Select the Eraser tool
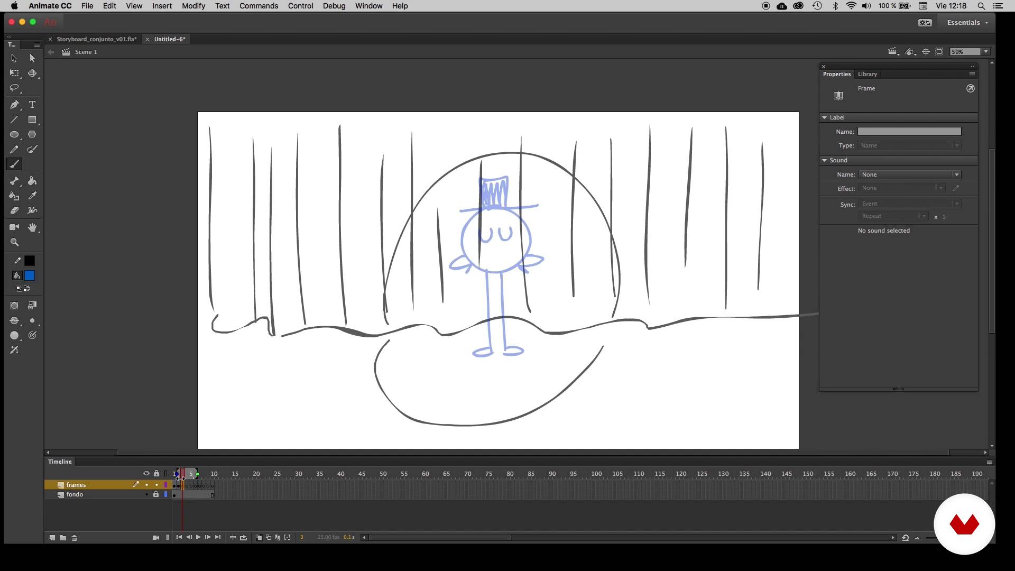Viewport: 1015px width, 571px height. pyautogui.click(x=14, y=210)
